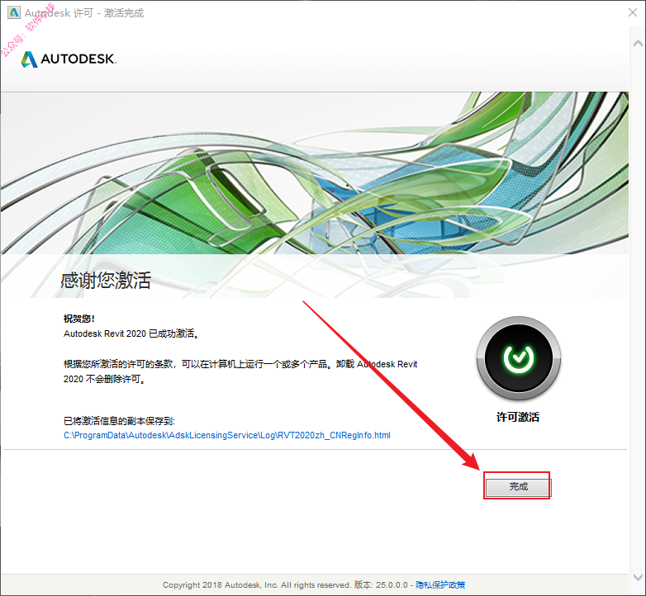This screenshot has height=596, width=646.
Task: Open the 隐私保护政策 privacy policy link
Action: tap(440, 585)
